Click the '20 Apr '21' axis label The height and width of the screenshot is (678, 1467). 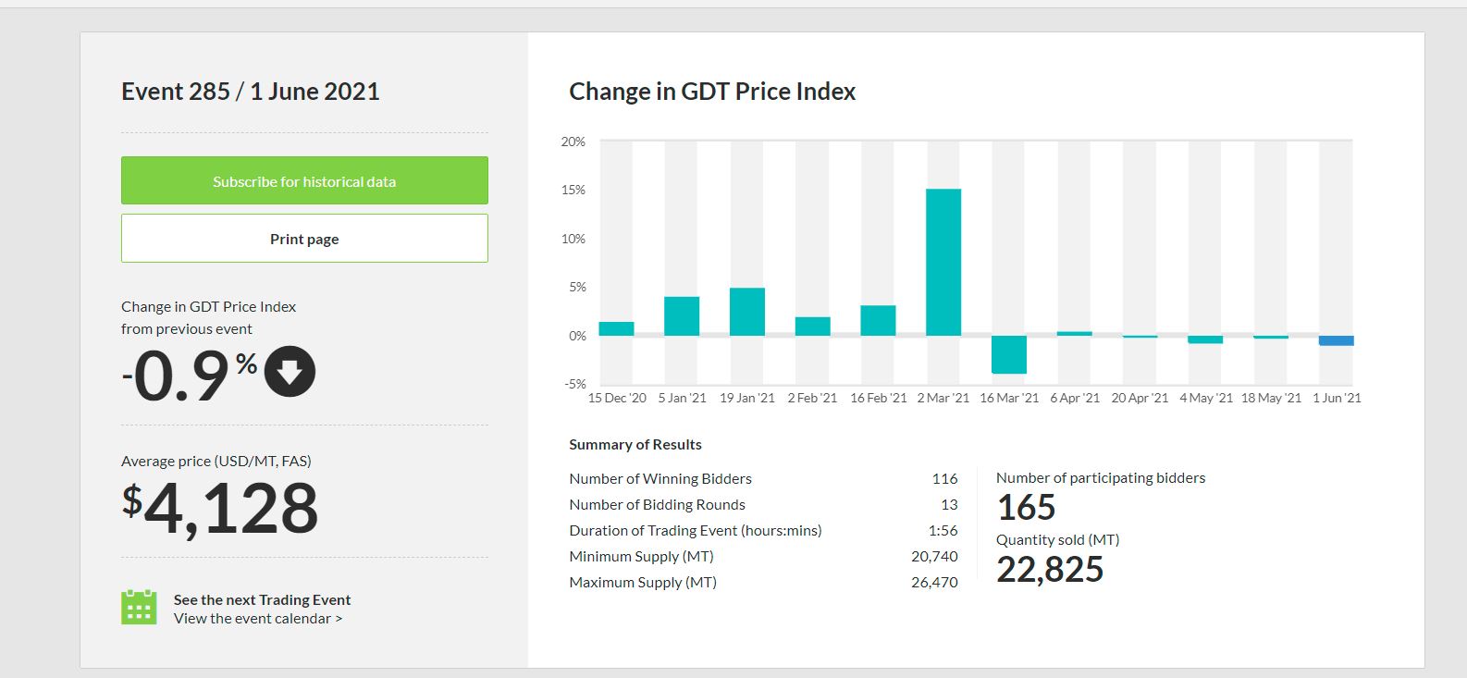click(1140, 398)
